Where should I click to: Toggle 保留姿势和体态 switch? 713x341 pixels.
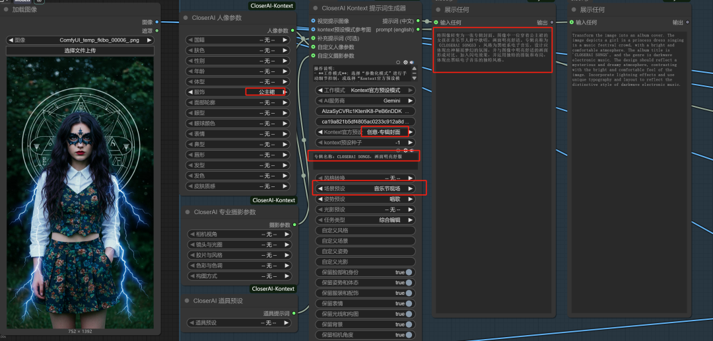pyautogui.click(x=409, y=283)
